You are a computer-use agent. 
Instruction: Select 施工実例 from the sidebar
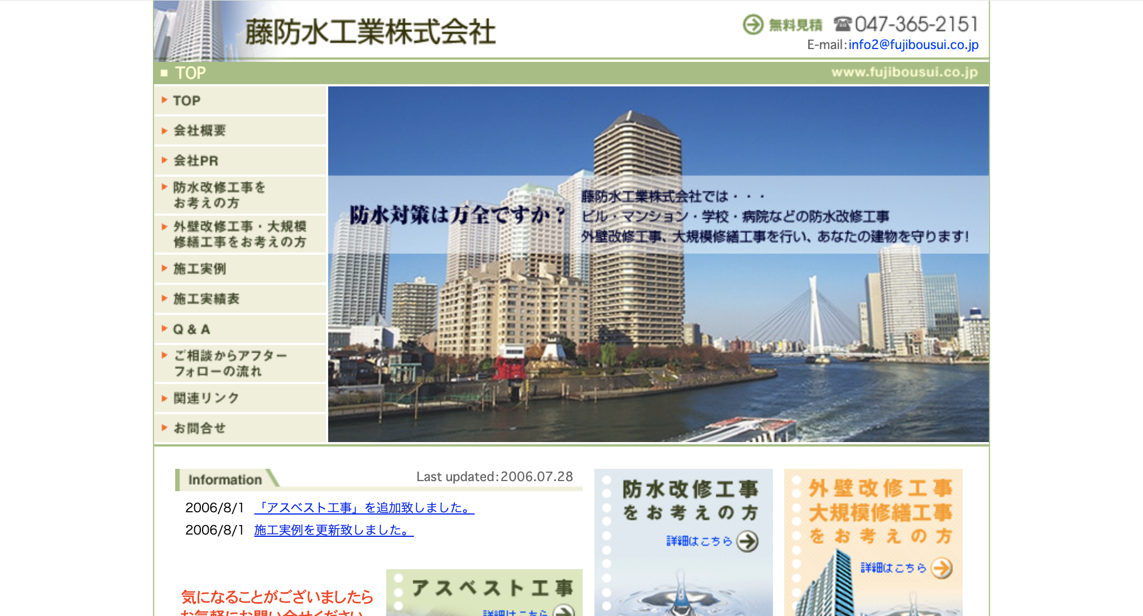tap(200, 269)
